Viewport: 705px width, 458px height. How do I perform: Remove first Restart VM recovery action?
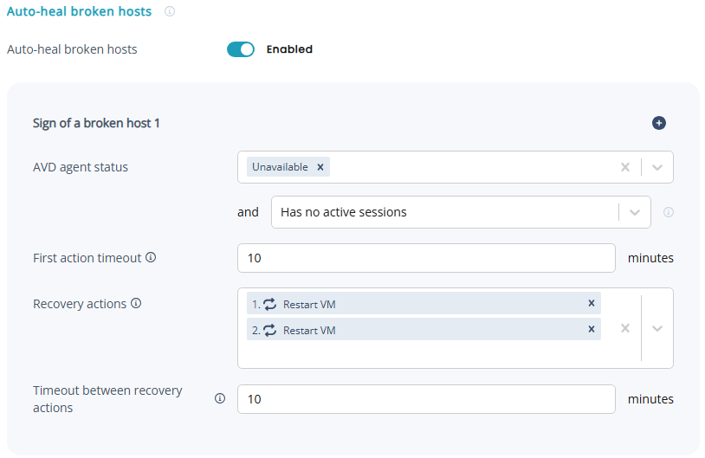[592, 303]
